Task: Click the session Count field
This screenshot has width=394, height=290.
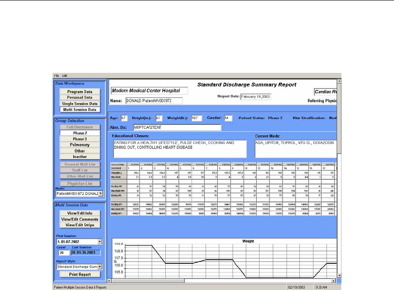Action: 63,252
